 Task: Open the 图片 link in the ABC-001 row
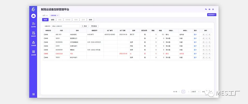(x=195, y=34)
